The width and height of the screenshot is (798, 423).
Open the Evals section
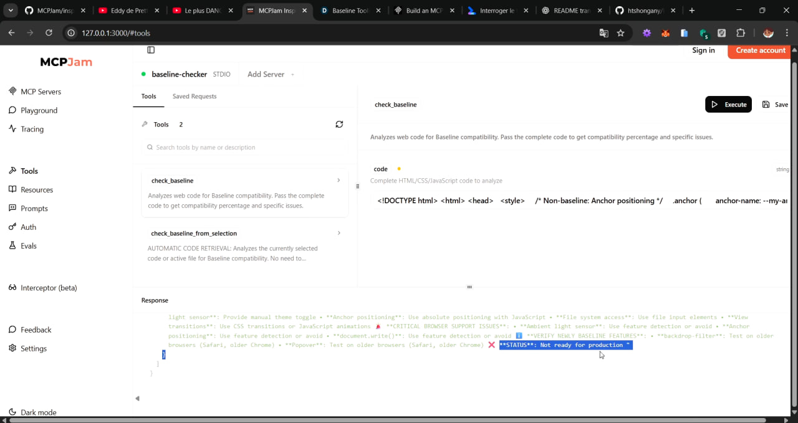point(22,245)
